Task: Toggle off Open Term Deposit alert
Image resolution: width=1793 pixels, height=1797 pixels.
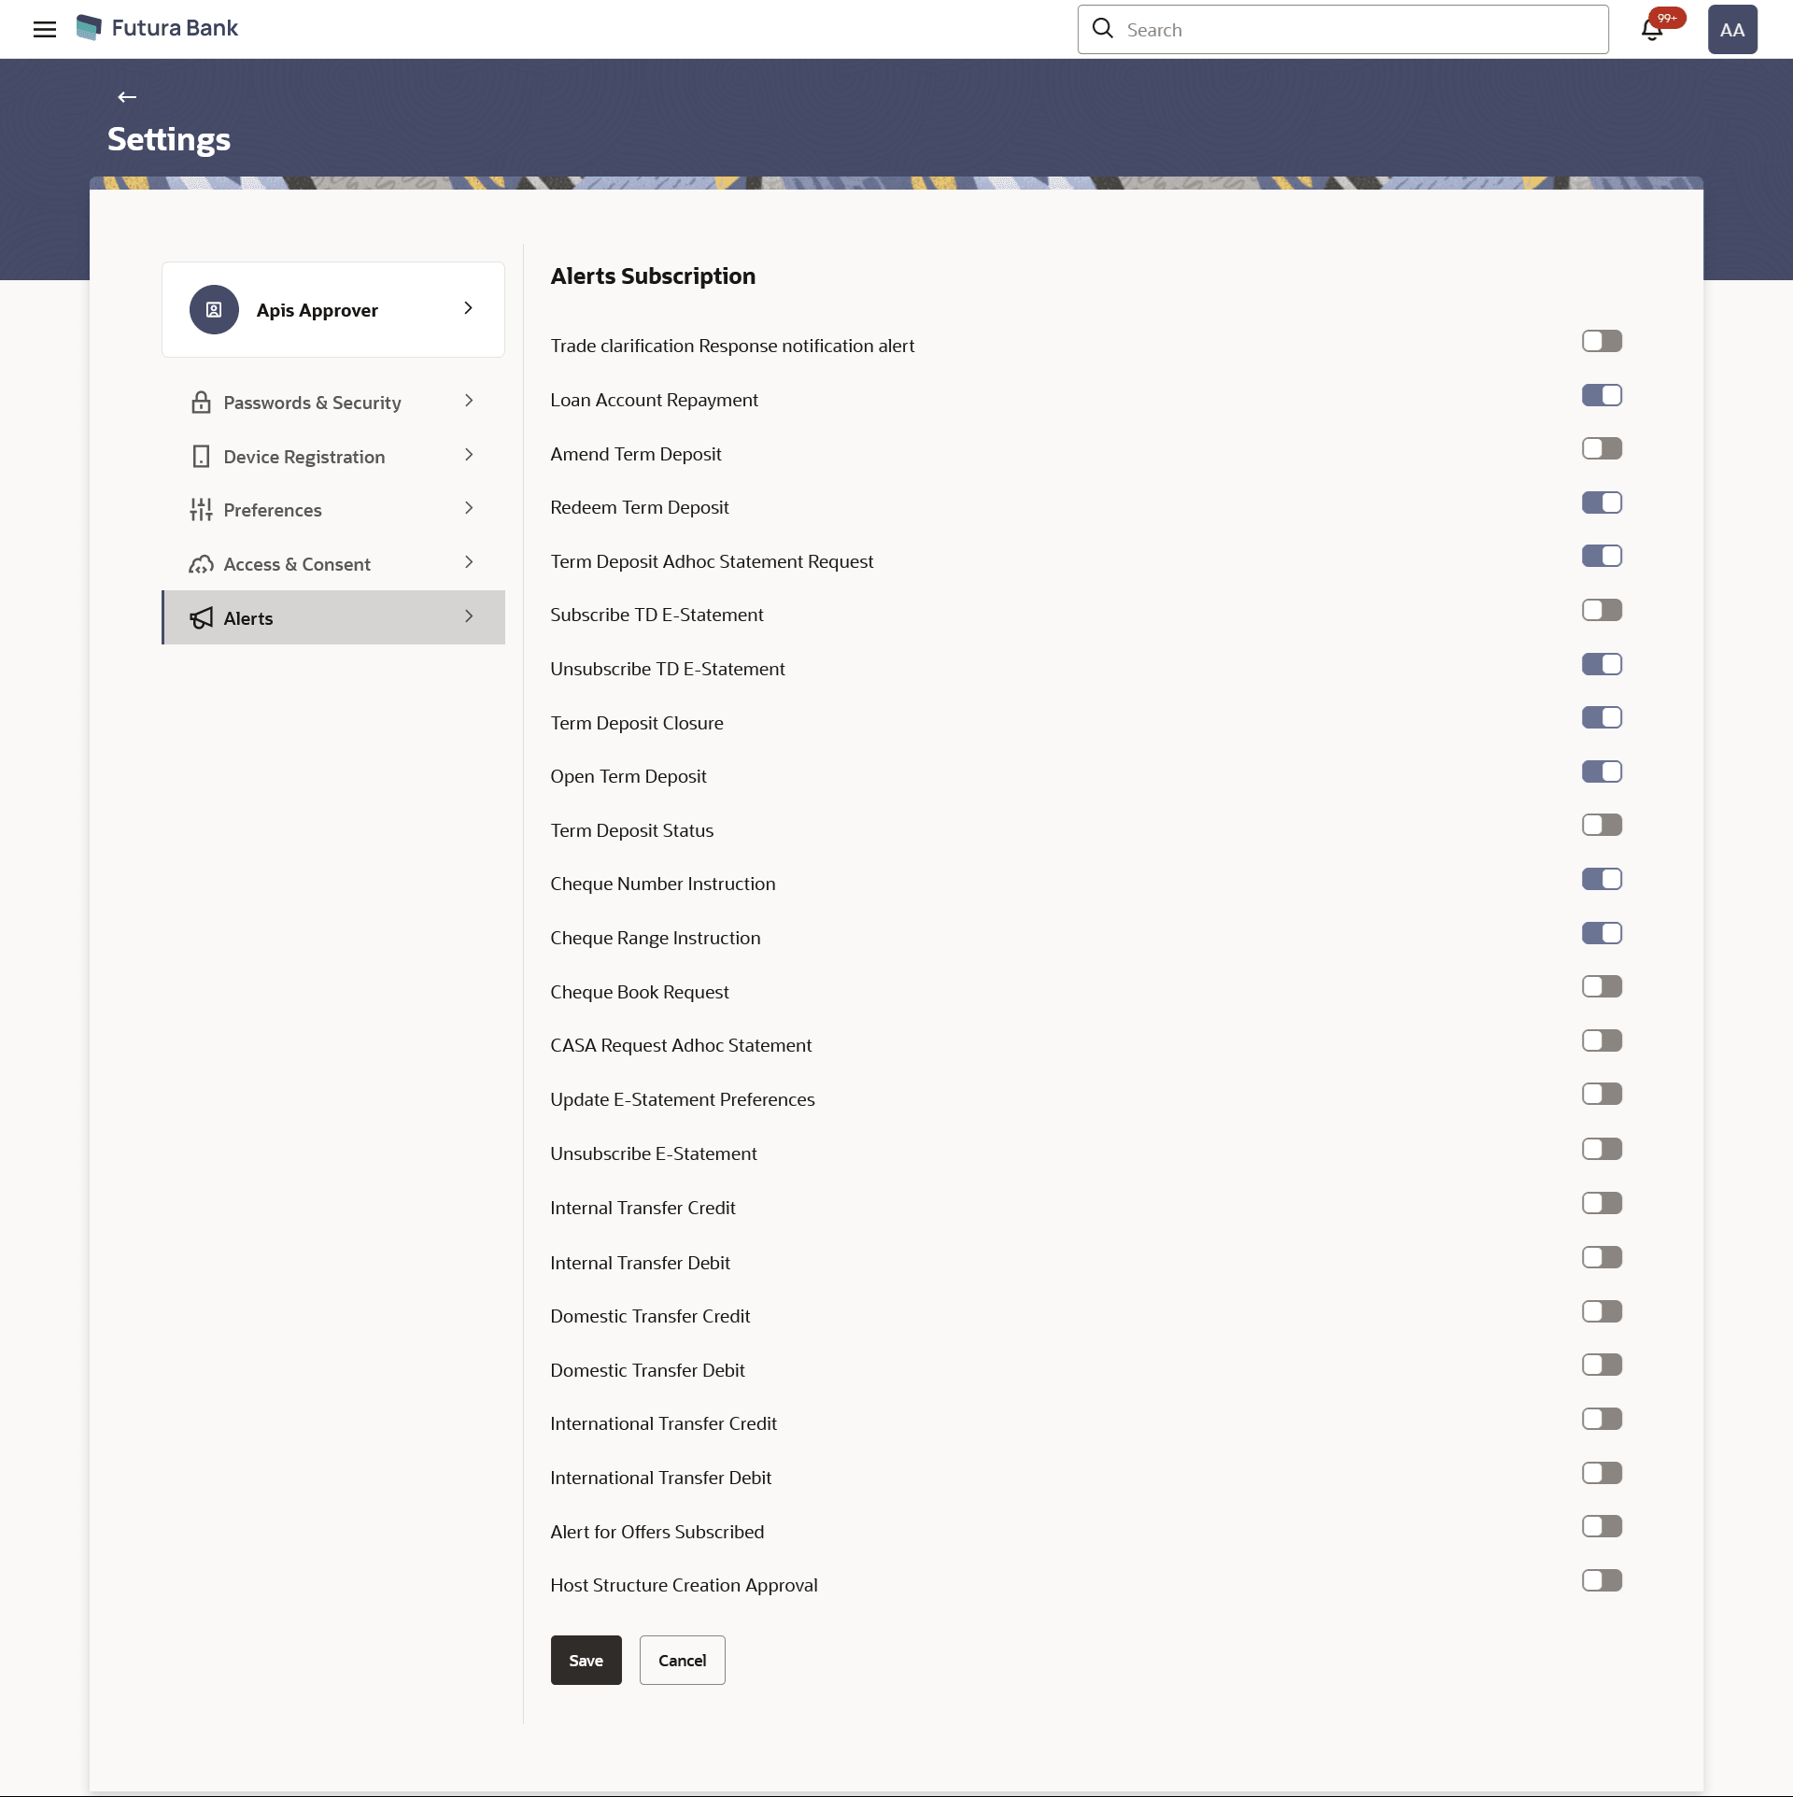Action: click(1602, 772)
